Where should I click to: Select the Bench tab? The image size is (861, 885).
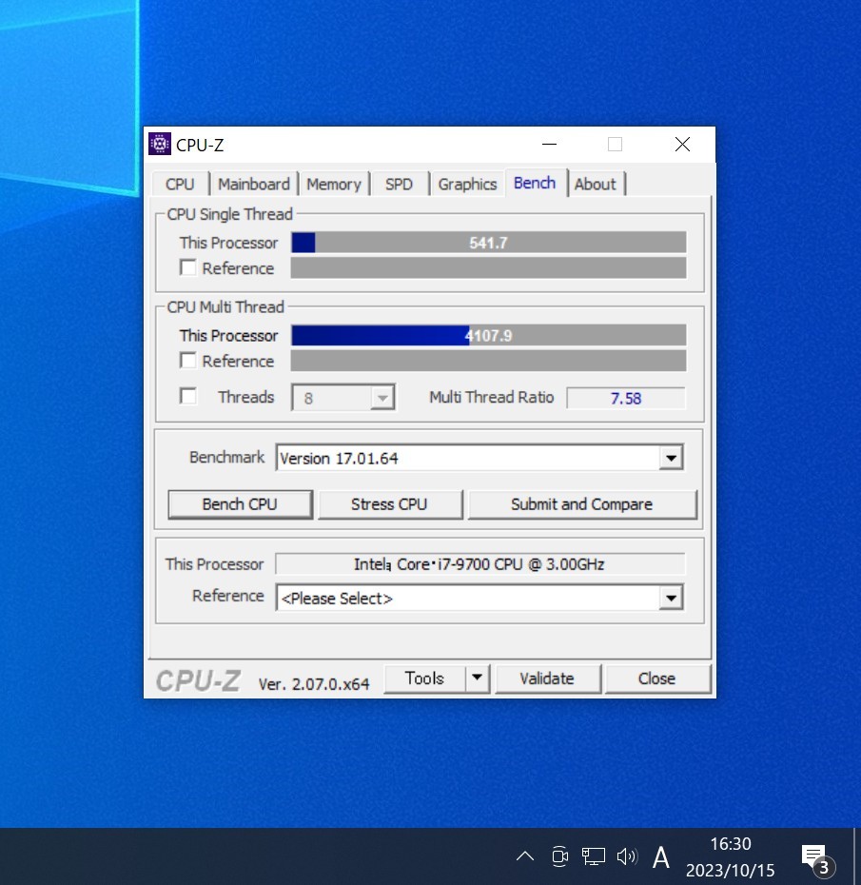pyautogui.click(x=535, y=183)
